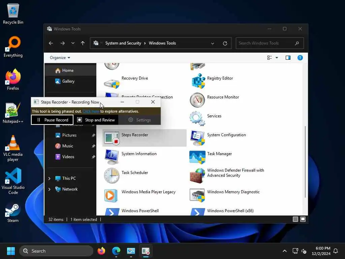
Task: Go back in Windows Tools
Action: (51, 43)
